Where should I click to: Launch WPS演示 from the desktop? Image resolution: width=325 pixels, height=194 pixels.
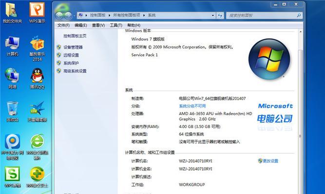click(x=37, y=10)
